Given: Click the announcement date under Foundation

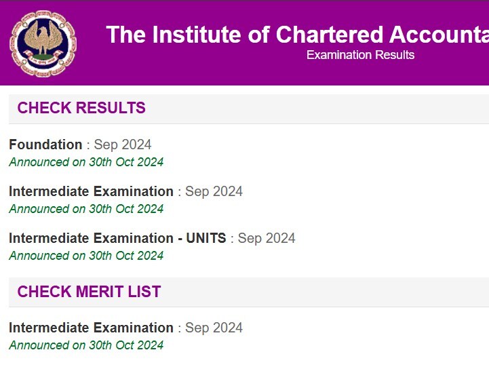Looking at the screenshot, I should [86, 162].
